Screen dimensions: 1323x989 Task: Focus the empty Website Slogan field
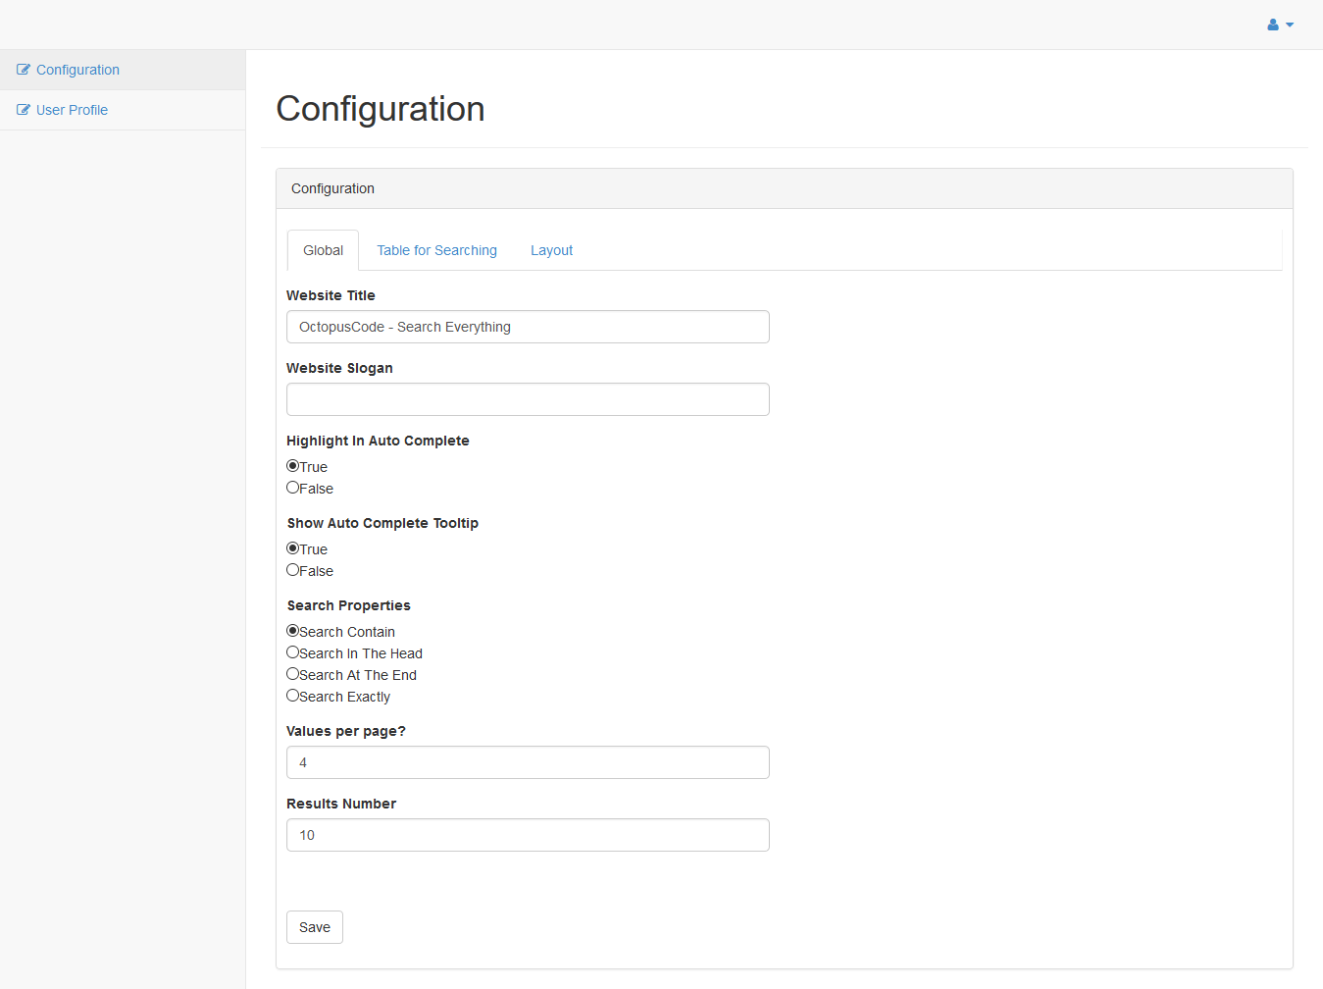[x=528, y=399]
